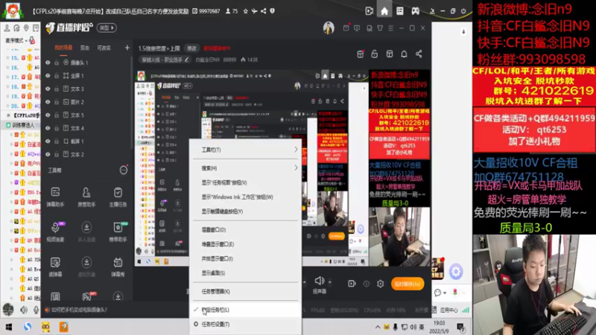The width and height of the screenshot is (596, 335).
Task: Open 房管助手 tool
Action: point(86,197)
